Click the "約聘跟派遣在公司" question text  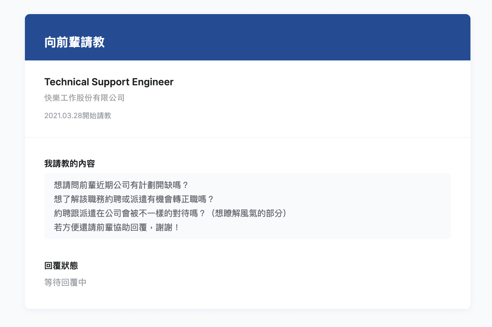[x=87, y=213]
